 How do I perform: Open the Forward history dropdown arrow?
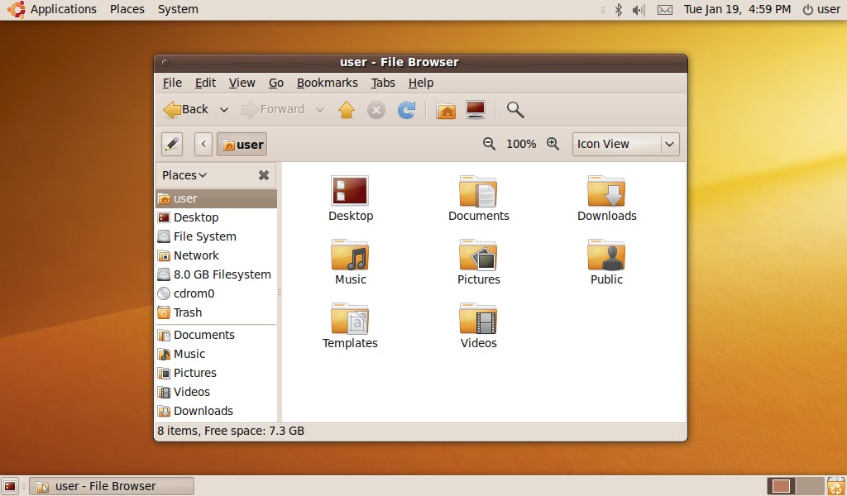tap(320, 110)
